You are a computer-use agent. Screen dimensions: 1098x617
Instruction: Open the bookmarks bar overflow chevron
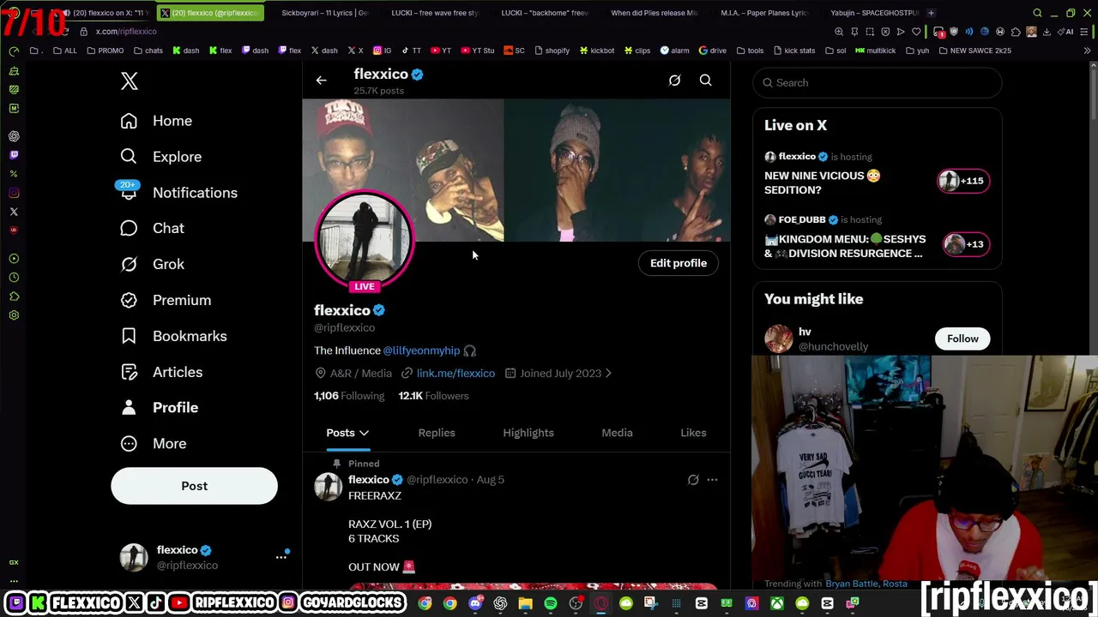tap(1087, 51)
